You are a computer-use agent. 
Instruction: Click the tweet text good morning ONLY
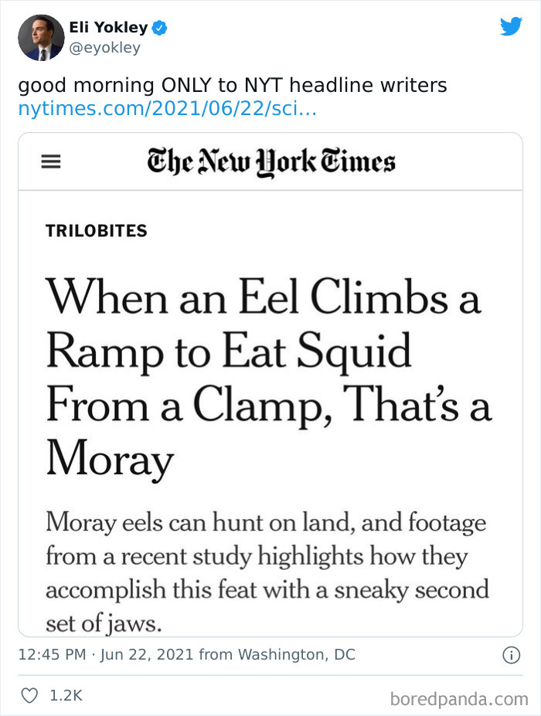232,86
